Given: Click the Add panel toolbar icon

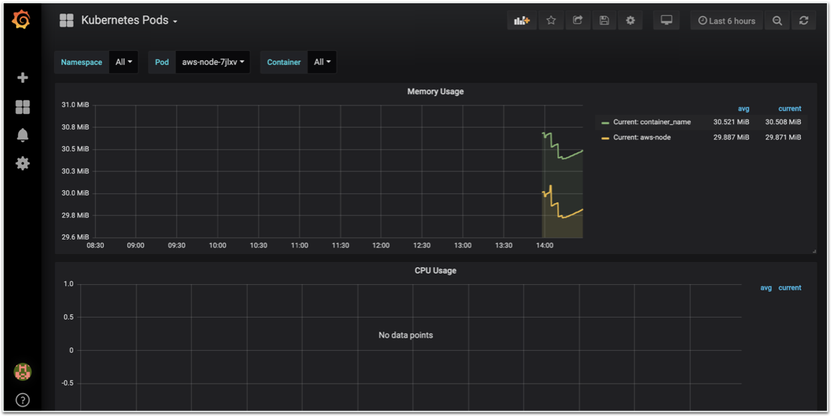Looking at the screenshot, I should (522, 21).
